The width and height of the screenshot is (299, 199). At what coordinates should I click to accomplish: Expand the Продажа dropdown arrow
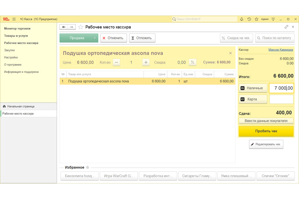[94, 38]
